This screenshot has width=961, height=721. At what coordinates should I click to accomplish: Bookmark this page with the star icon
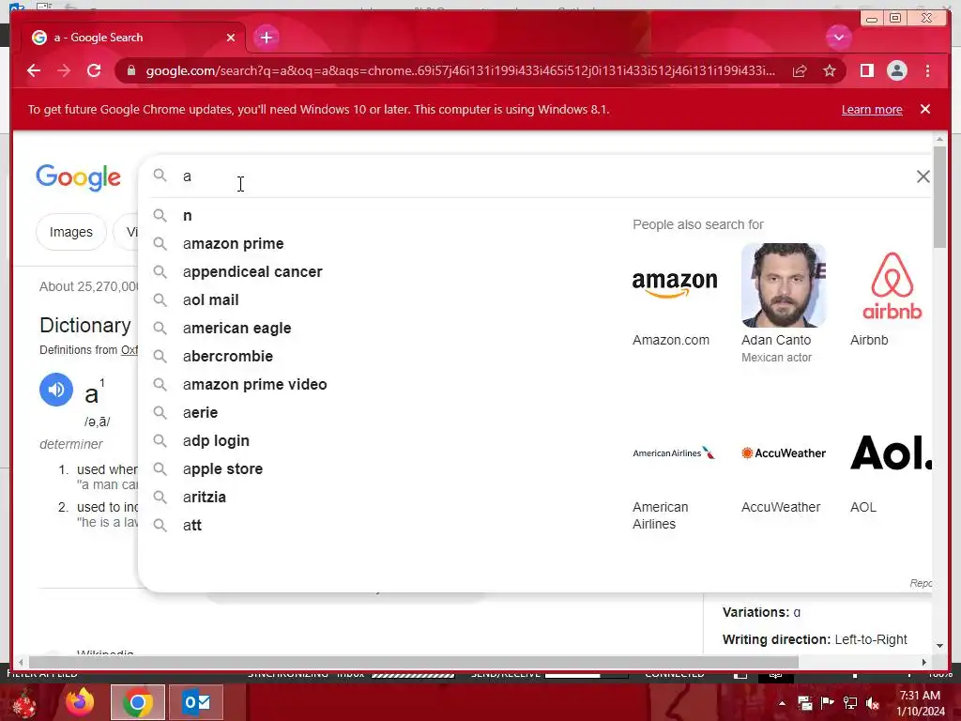click(x=830, y=71)
